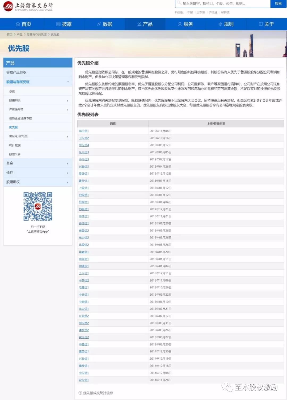Image resolution: width=287 pixels, height=400 pixels.
Task: Switch to the 产品 navigation tab
Action: tap(145, 24)
